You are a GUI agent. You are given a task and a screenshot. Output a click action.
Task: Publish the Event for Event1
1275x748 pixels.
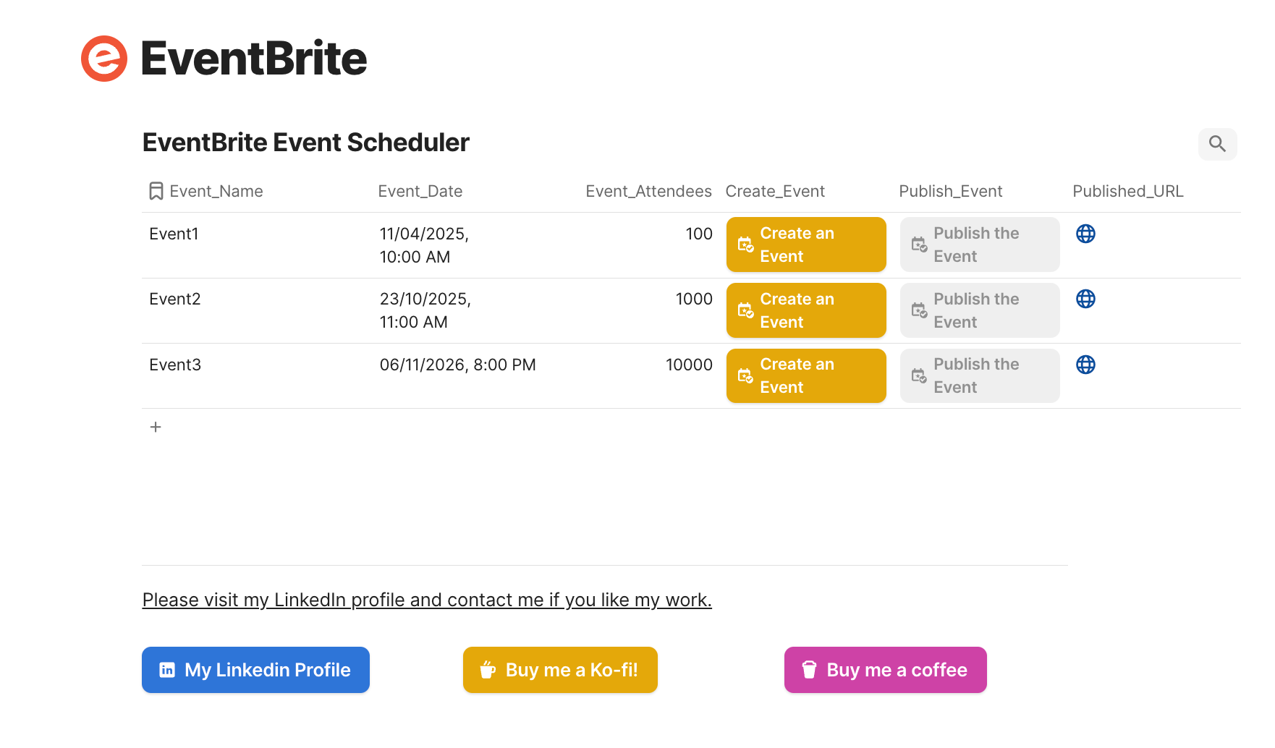979,245
